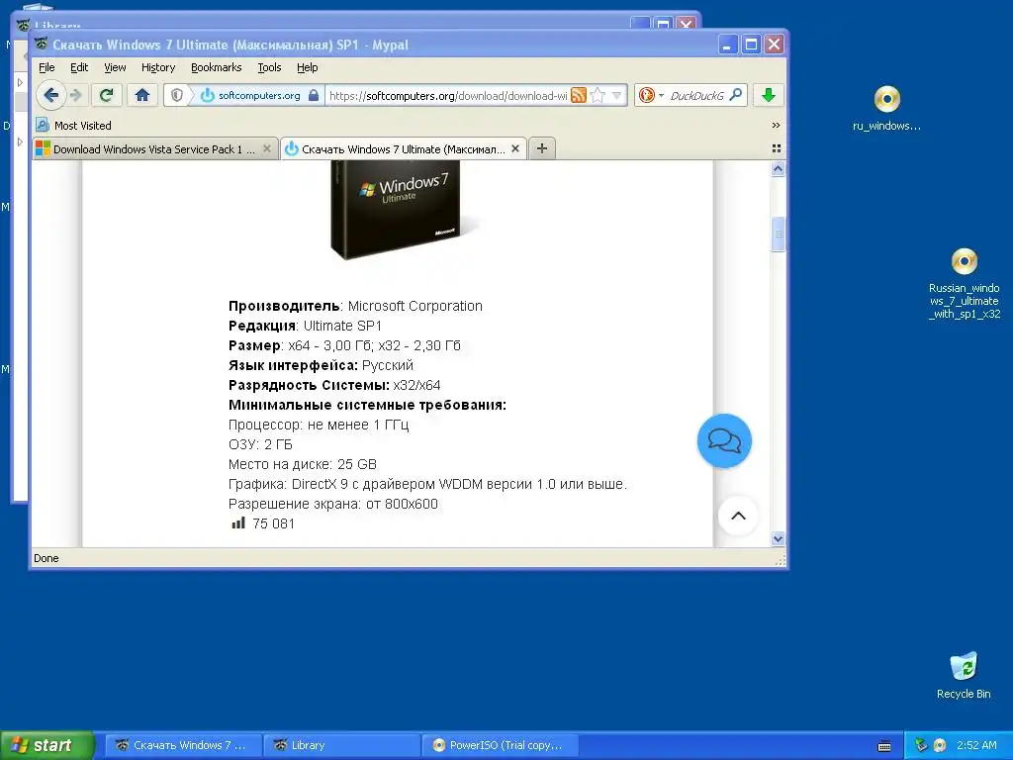
Task: Click the Mypal raccoon icon in title bar
Action: 42,44
